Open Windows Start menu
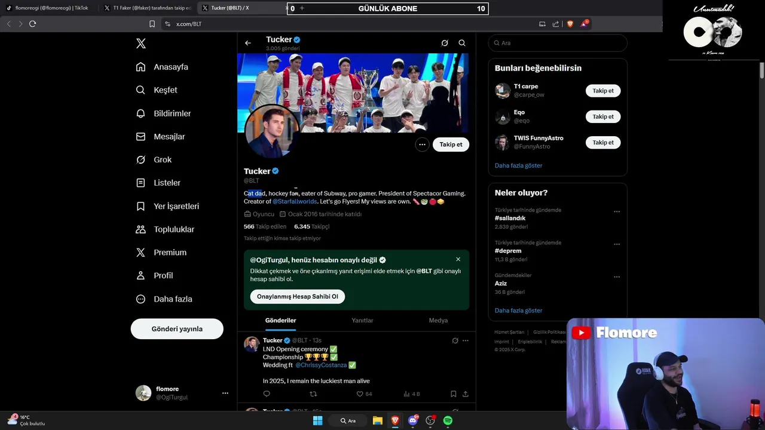765x430 pixels. (x=318, y=421)
